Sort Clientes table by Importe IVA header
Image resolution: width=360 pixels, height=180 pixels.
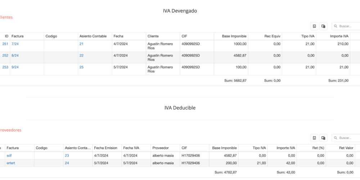pos(333,36)
